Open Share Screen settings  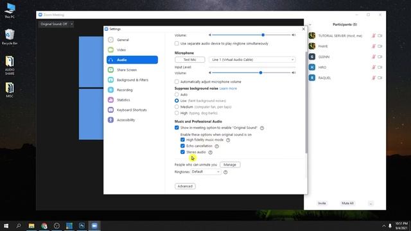[x=132, y=70]
